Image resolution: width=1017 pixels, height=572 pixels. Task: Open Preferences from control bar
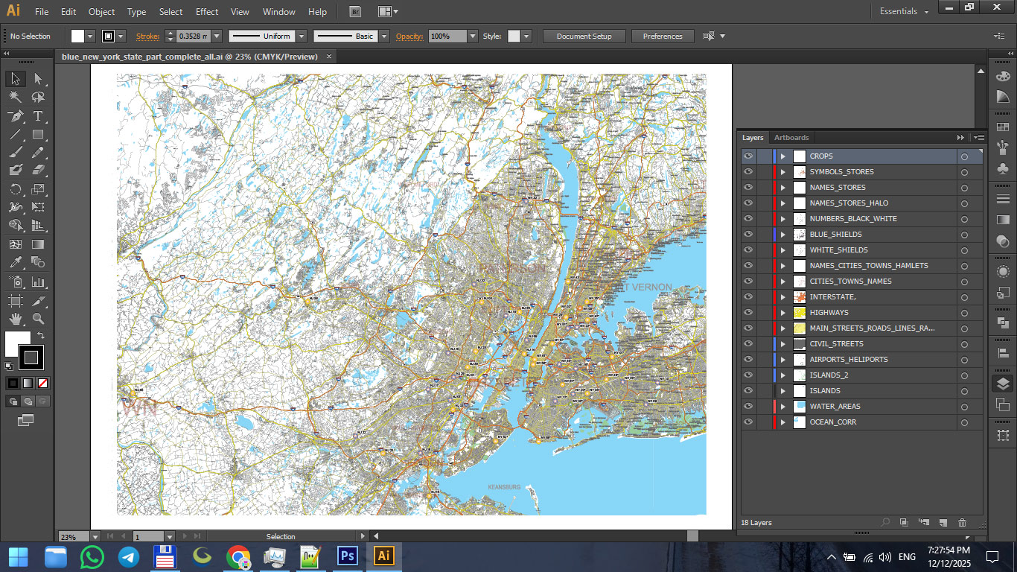pyautogui.click(x=662, y=36)
